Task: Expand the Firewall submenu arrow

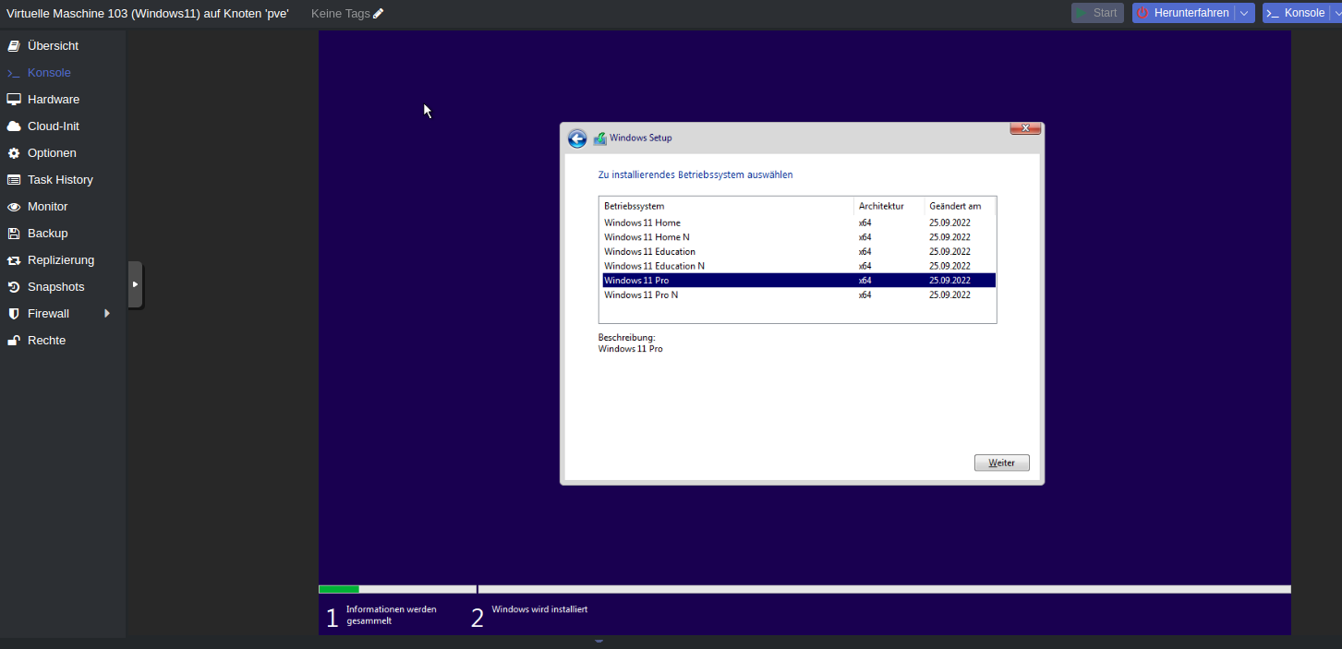Action: (x=107, y=314)
